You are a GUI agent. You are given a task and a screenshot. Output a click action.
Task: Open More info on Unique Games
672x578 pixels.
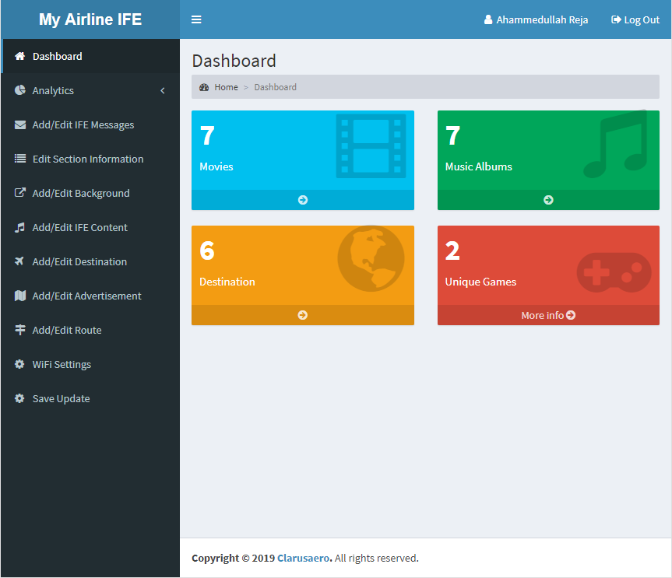pyautogui.click(x=548, y=315)
